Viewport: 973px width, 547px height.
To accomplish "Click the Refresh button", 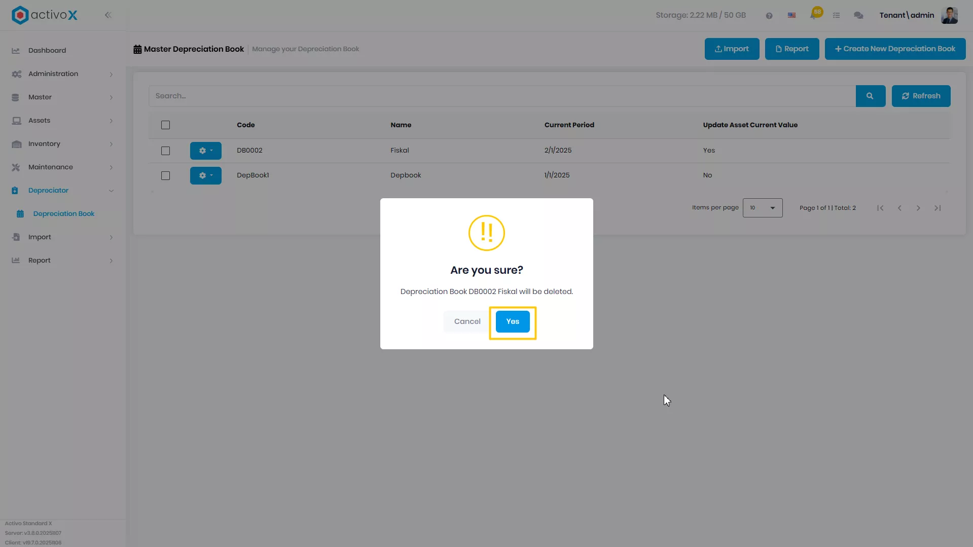I will 921,96.
